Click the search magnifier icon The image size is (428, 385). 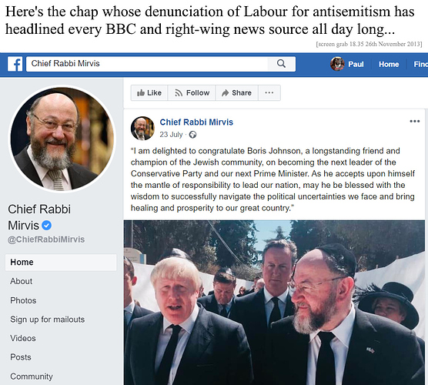click(x=281, y=64)
